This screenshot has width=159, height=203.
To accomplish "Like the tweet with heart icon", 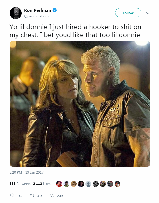I will tap(52, 195).
